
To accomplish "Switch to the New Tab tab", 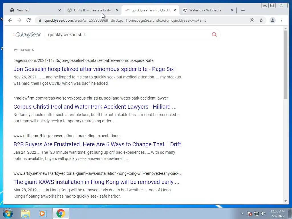I will (34, 10).
